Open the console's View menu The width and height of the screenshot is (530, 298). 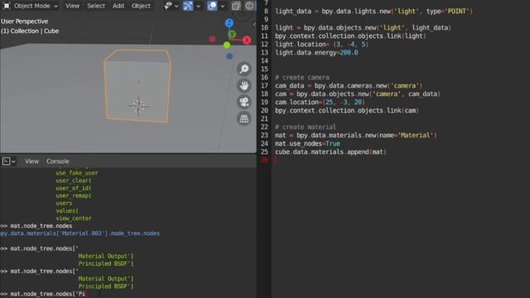pos(31,161)
